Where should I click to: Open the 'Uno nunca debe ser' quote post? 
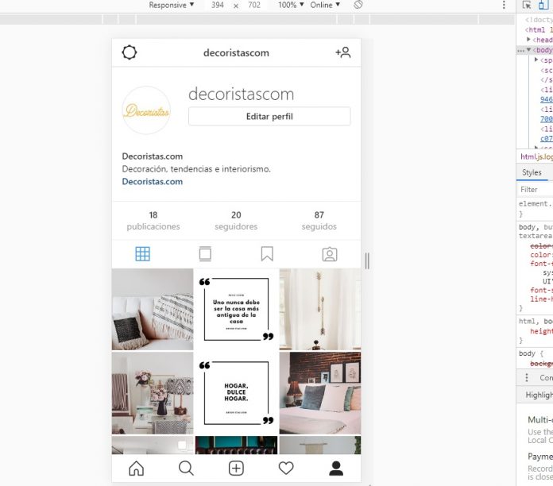click(x=236, y=309)
